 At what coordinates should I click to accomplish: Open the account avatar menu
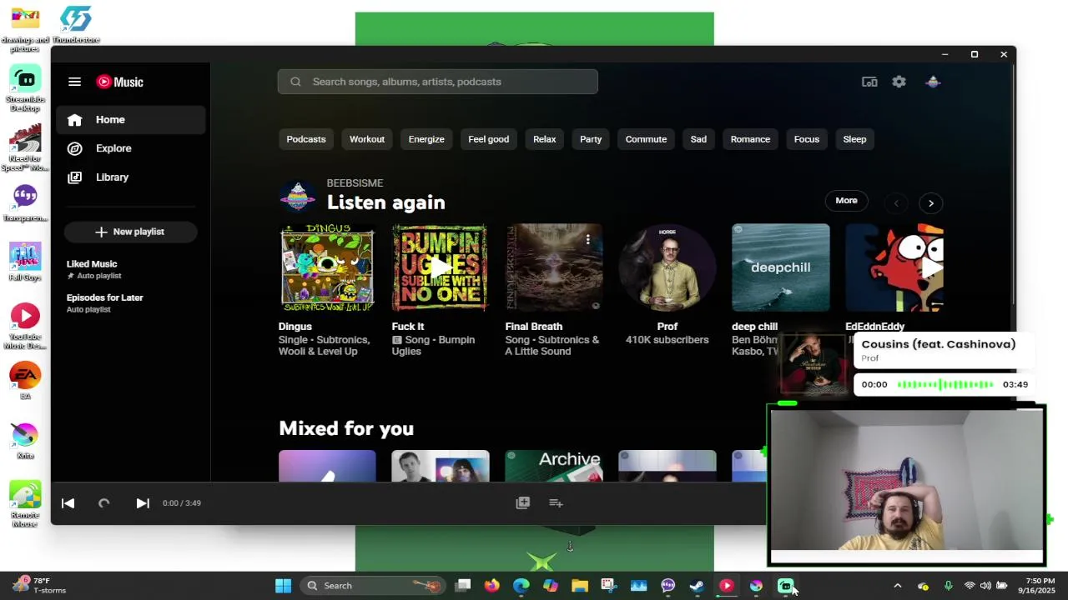point(933,82)
